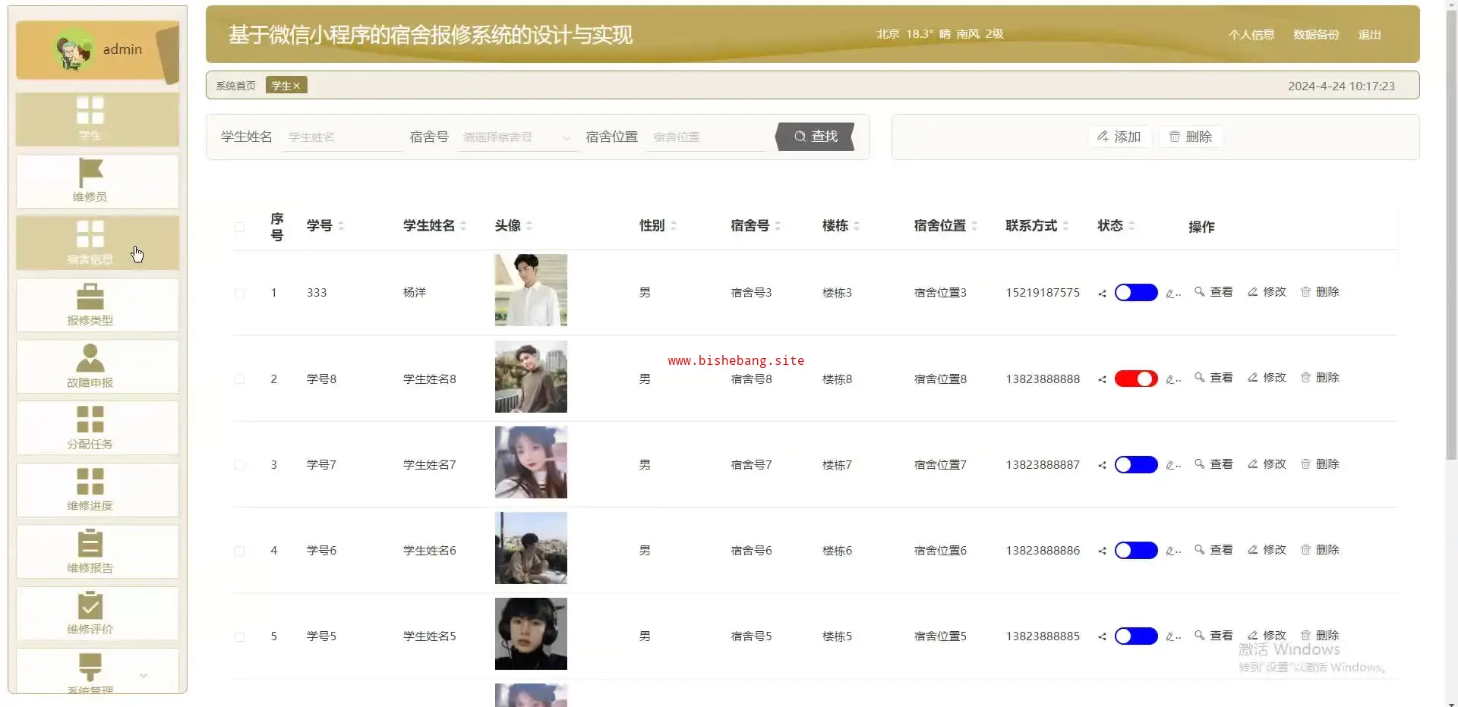Image resolution: width=1458 pixels, height=707 pixels.
Task: Toggle the red status switch for 学生姓名8
Action: [1136, 379]
